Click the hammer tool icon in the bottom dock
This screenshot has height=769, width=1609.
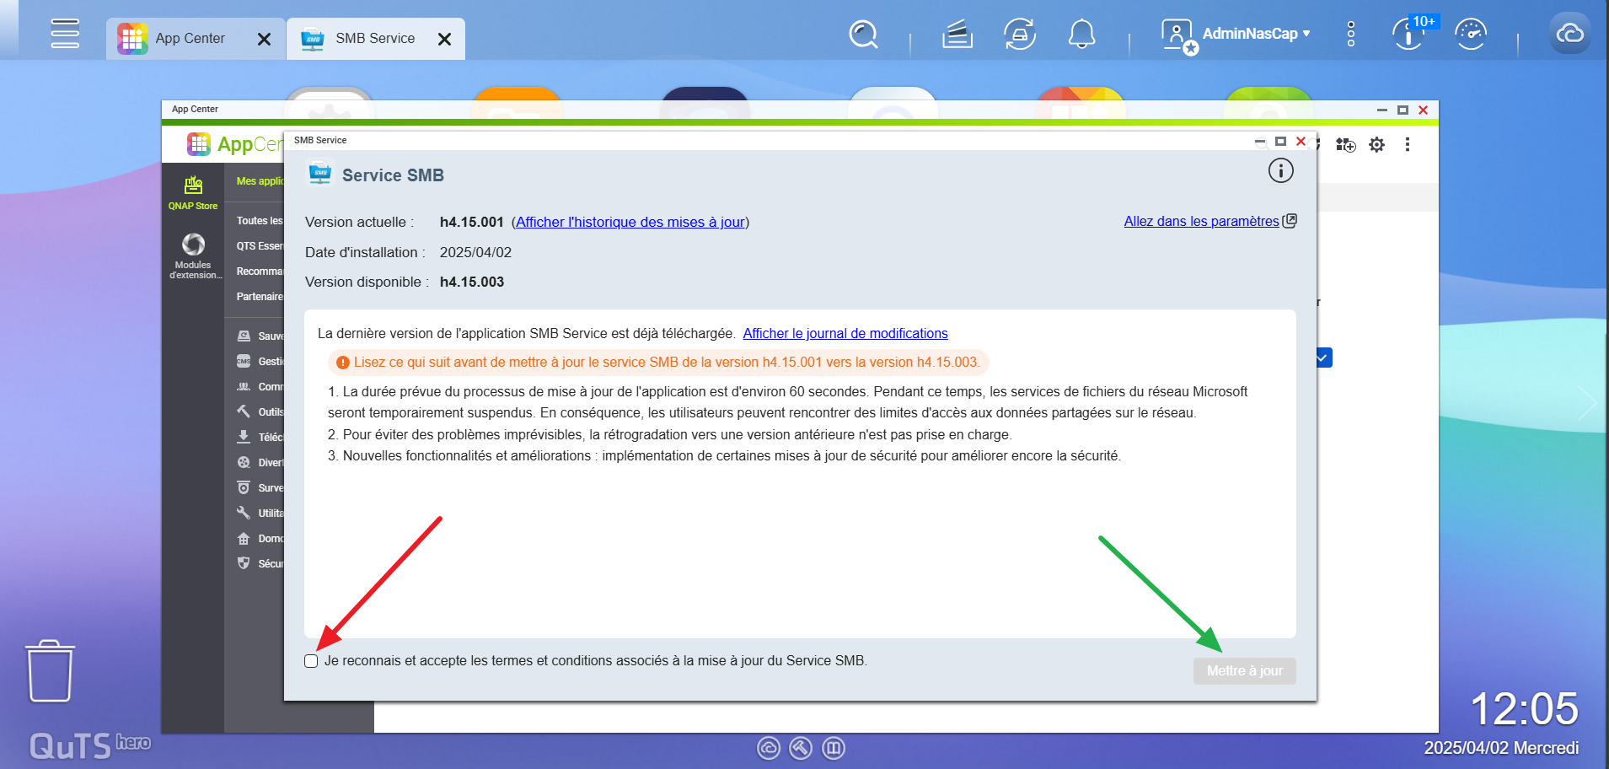click(x=801, y=748)
